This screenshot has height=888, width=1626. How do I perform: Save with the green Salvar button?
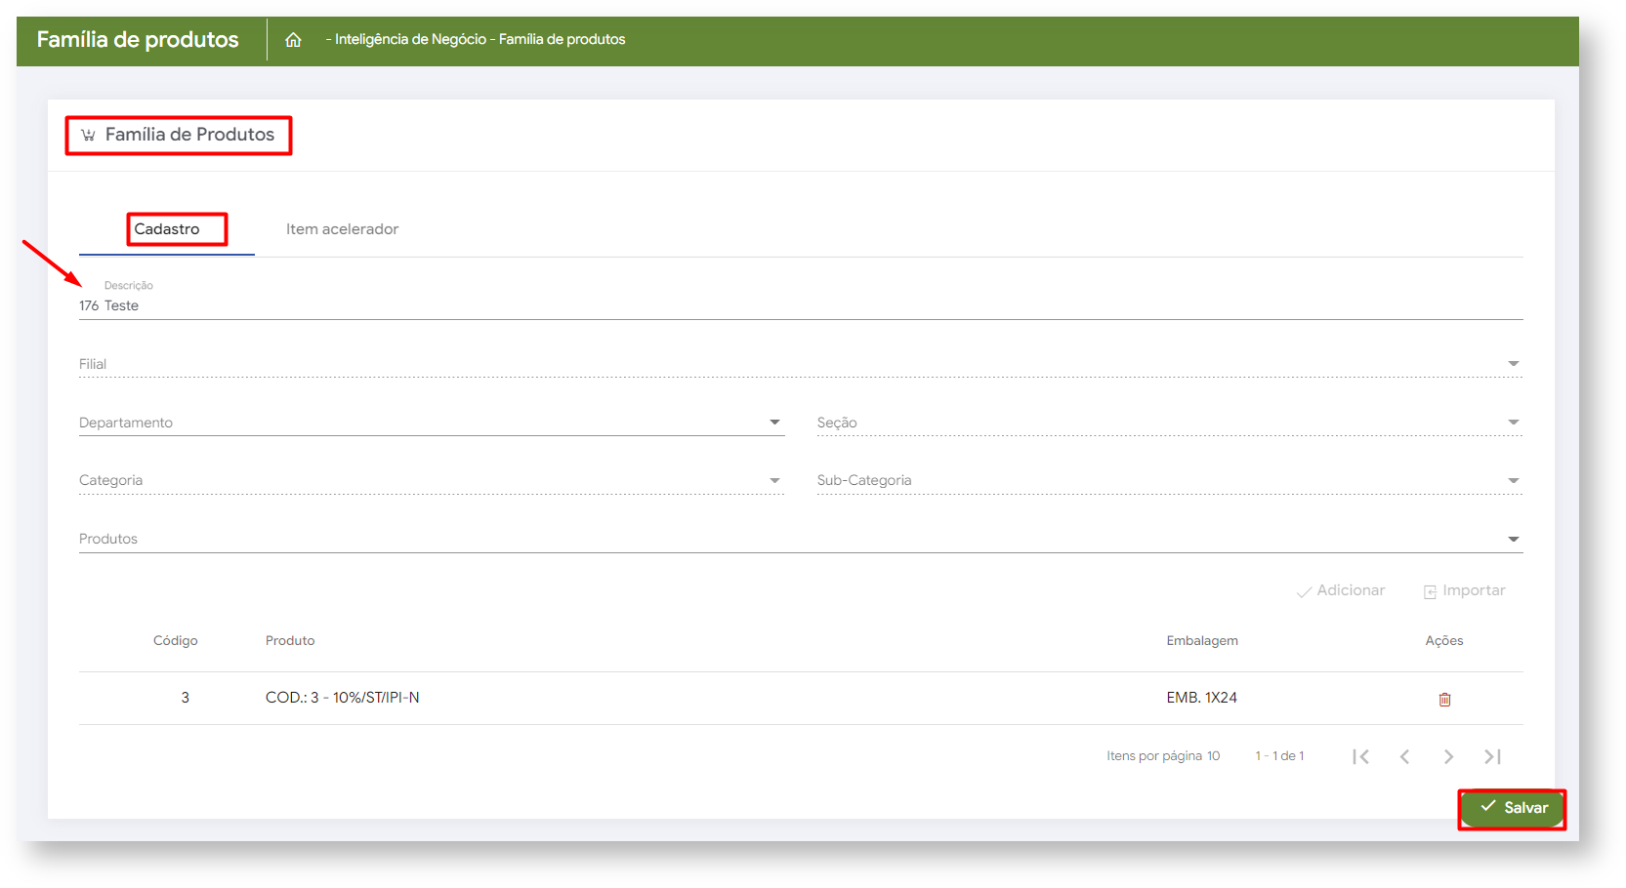tap(1513, 808)
